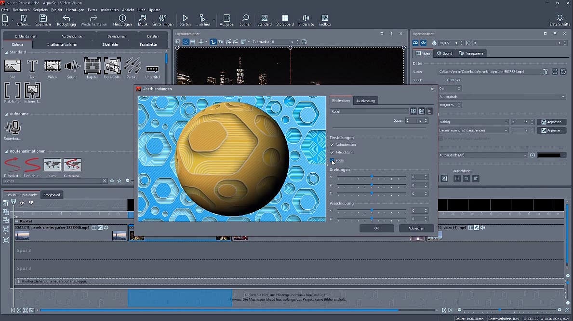The image size is (573, 321).
Task: Click the Drehungen X slider handle
Action: coord(372,177)
